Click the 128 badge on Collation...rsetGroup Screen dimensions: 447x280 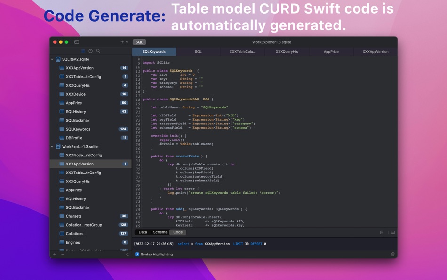click(x=123, y=225)
